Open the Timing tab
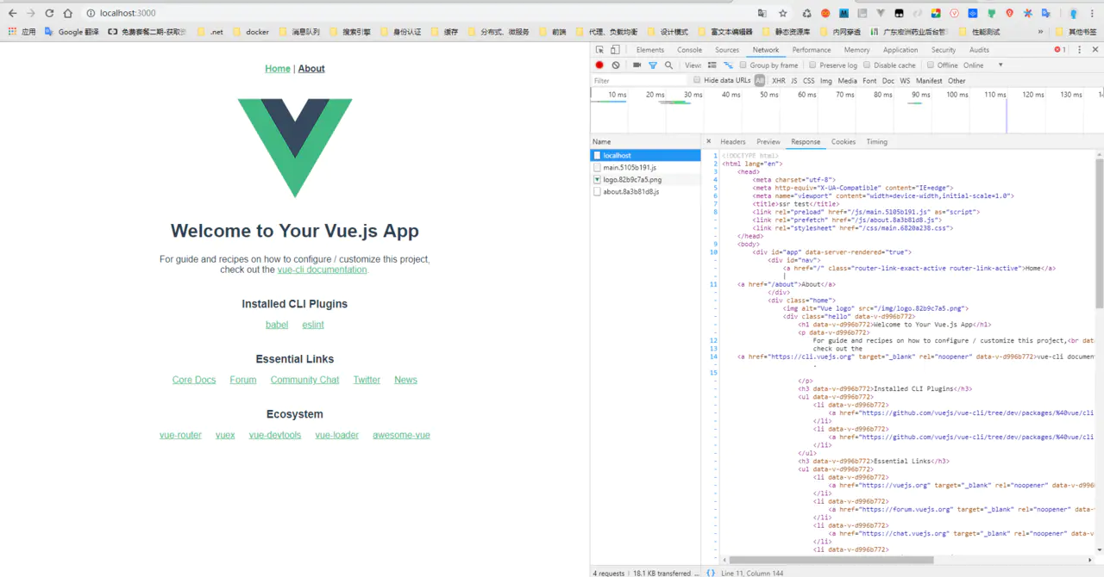The height and width of the screenshot is (577, 1104). coord(877,141)
